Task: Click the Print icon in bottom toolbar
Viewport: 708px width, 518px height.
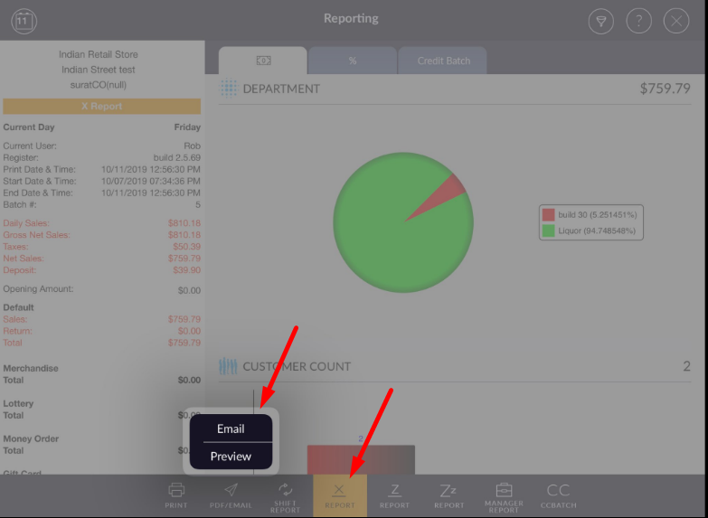Action: [176, 494]
